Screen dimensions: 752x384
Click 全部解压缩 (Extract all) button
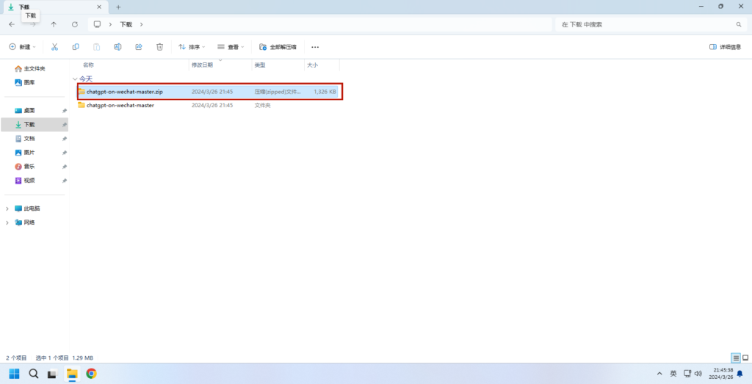pyautogui.click(x=278, y=47)
